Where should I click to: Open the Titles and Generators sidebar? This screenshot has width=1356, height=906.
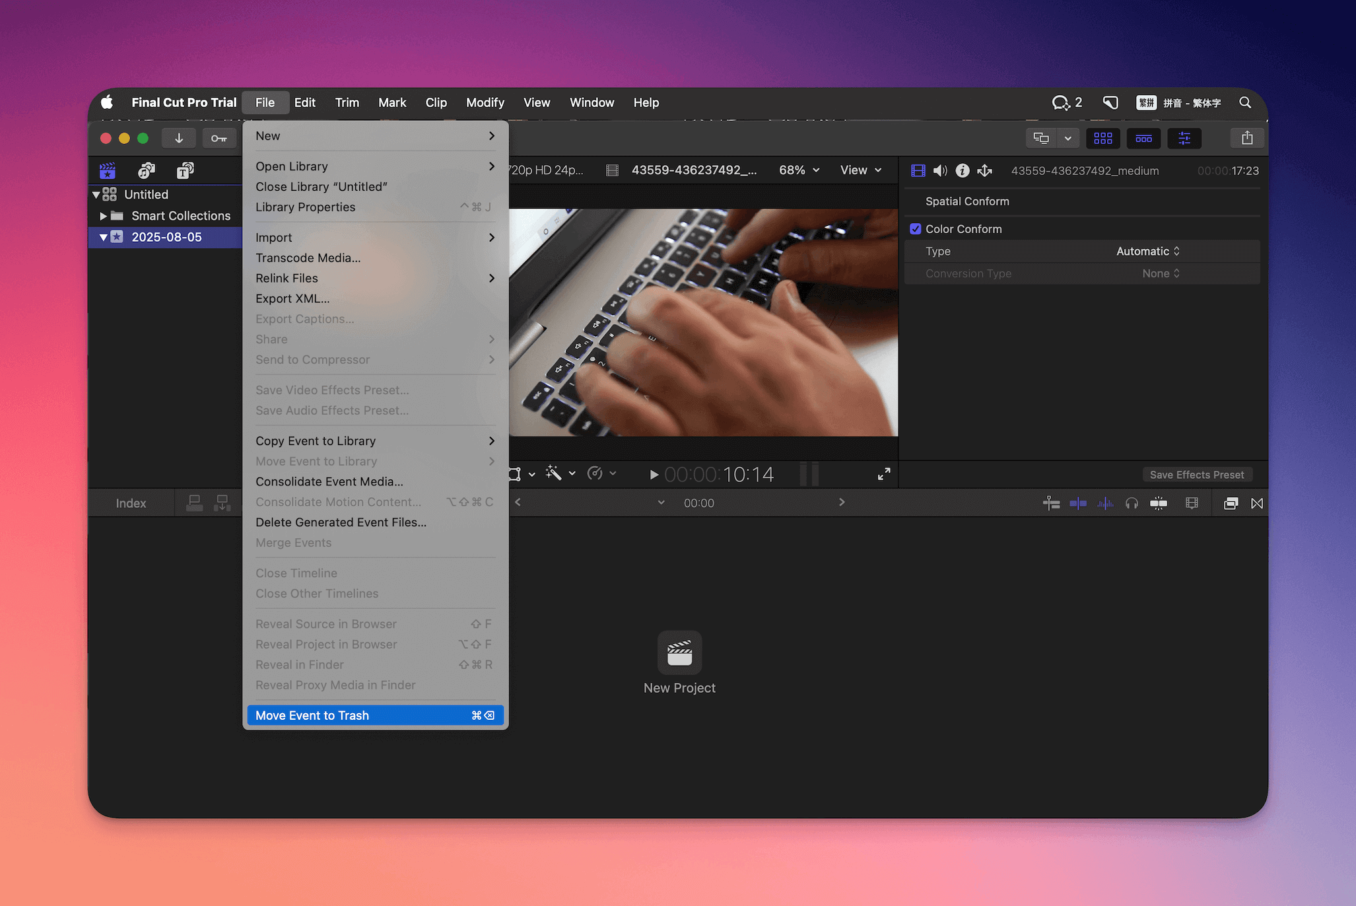pos(186,171)
